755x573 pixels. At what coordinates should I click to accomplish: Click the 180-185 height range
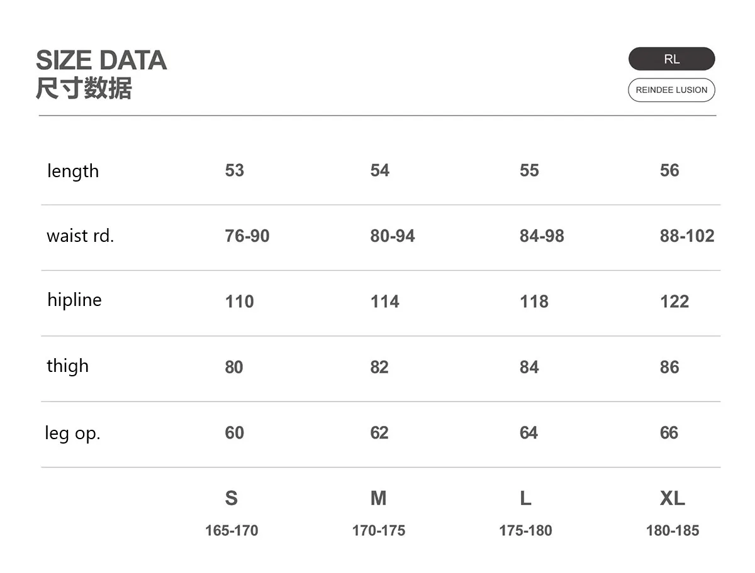click(x=672, y=530)
